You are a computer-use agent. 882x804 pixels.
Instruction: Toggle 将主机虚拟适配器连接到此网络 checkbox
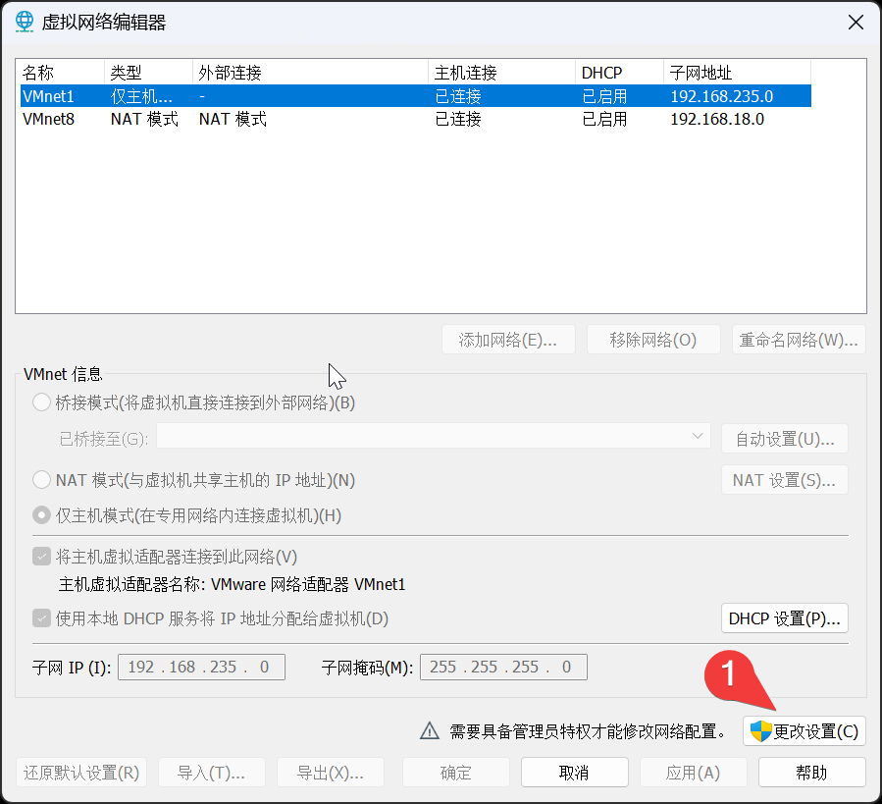41,557
